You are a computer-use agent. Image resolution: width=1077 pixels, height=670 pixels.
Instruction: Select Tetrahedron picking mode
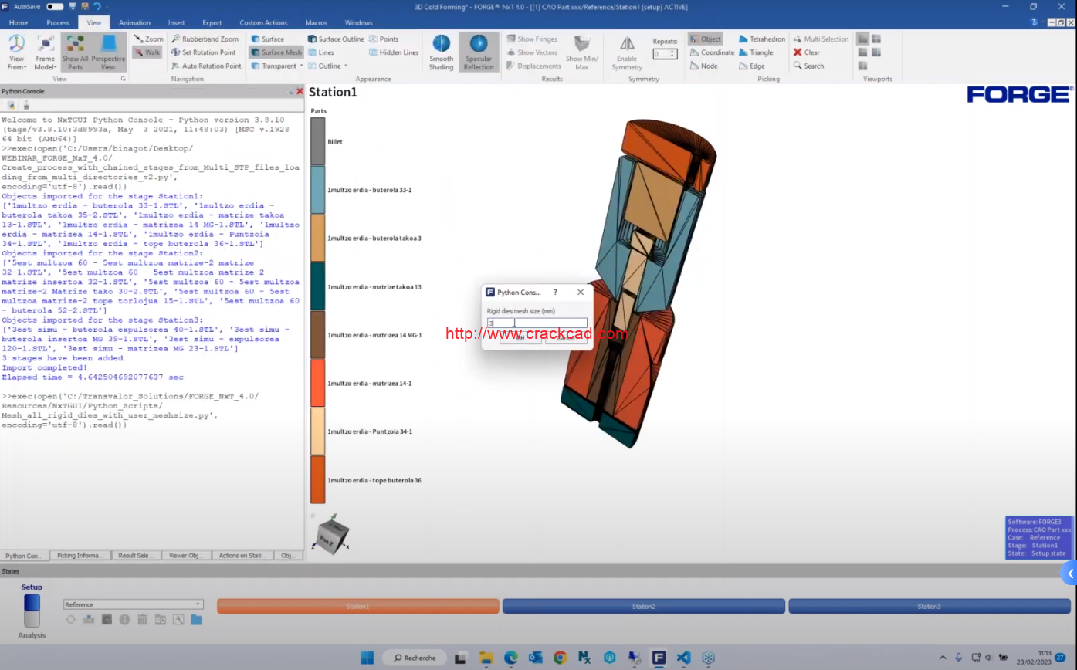click(761, 39)
